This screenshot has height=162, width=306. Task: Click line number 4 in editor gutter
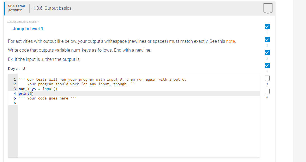pos(15,94)
